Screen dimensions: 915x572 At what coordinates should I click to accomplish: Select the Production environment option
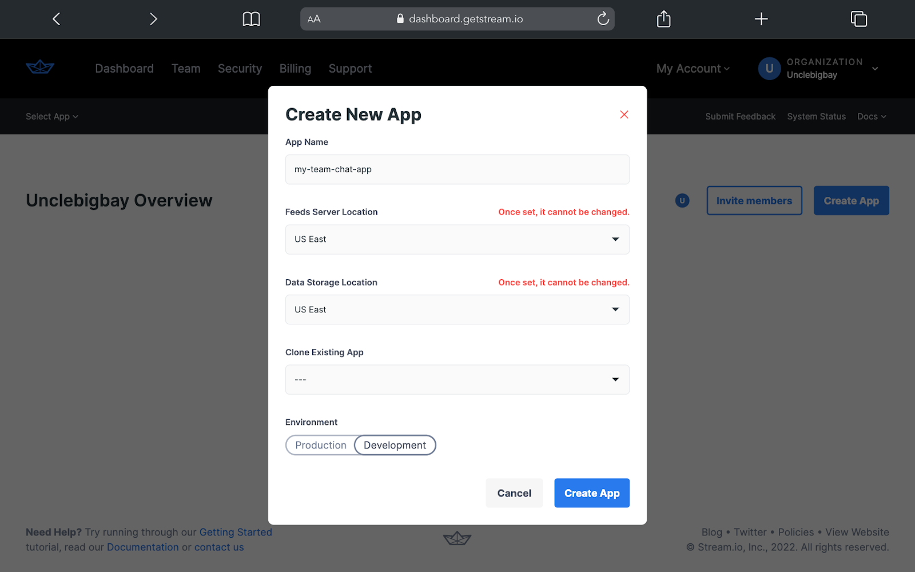[x=320, y=445]
